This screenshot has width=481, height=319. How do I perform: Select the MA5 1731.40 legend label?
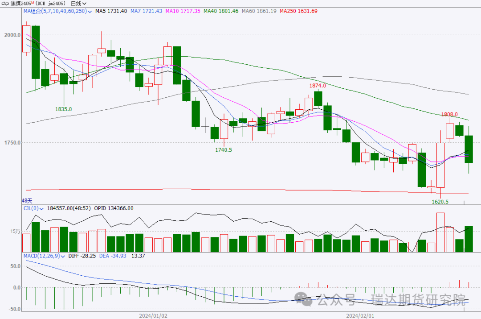tap(111, 11)
